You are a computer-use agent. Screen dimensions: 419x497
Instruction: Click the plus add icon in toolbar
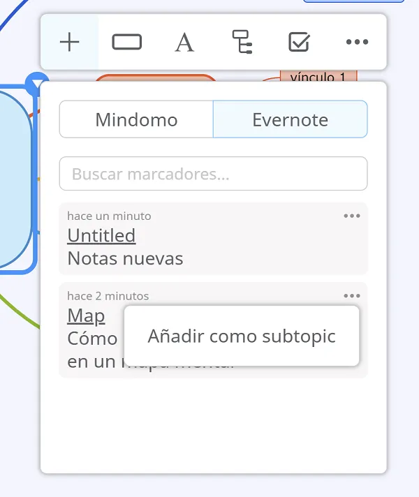click(x=69, y=42)
